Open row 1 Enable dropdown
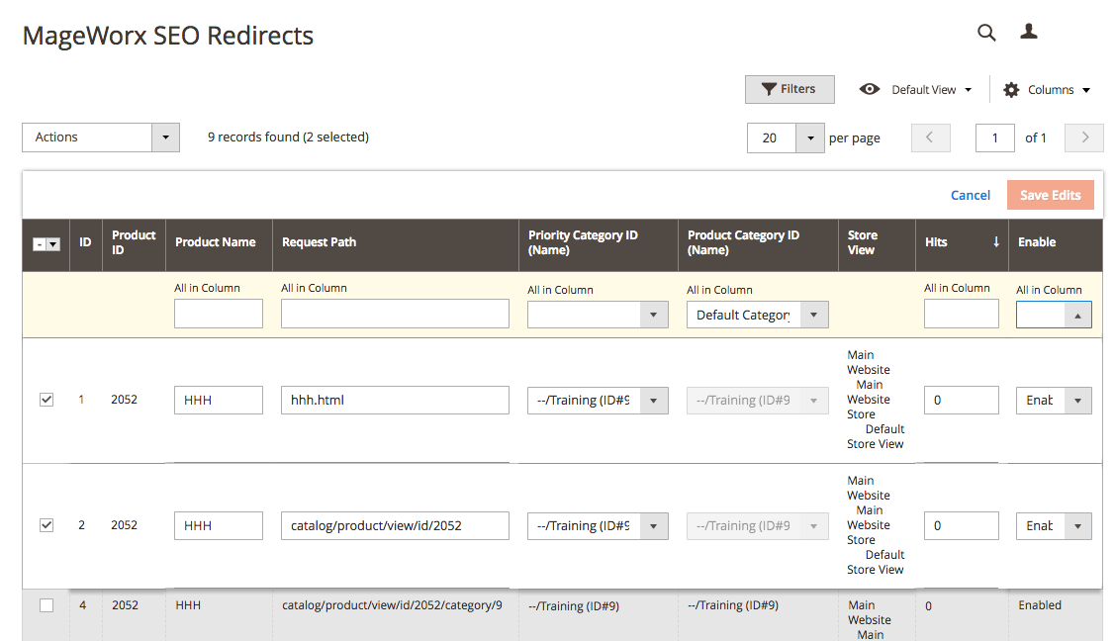 pos(1053,401)
